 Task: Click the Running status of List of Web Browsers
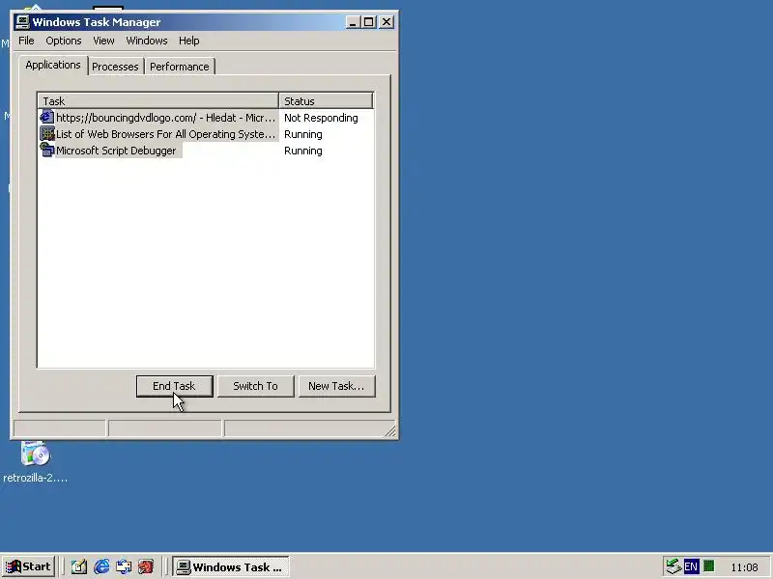point(303,134)
